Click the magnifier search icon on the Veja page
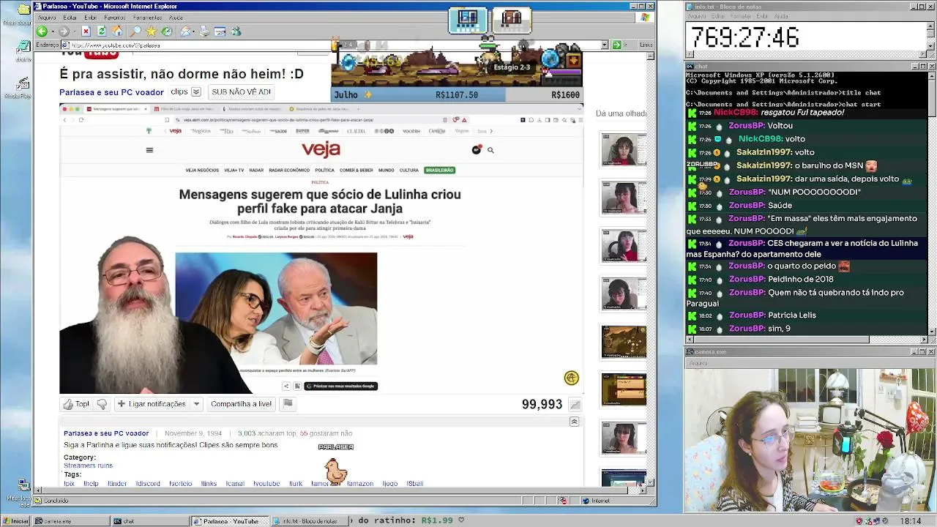 pos(490,150)
